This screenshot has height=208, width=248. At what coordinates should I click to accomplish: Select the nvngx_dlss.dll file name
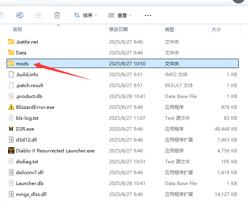[x=31, y=194]
